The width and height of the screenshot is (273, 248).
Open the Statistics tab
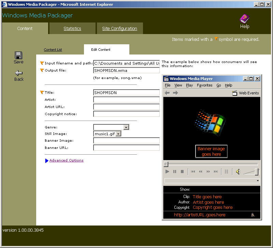(x=72, y=28)
